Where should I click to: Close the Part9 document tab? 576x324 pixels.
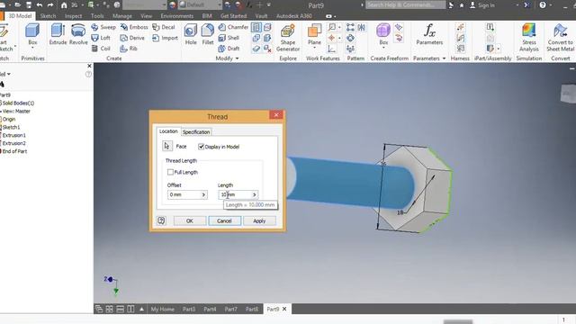coord(284,309)
